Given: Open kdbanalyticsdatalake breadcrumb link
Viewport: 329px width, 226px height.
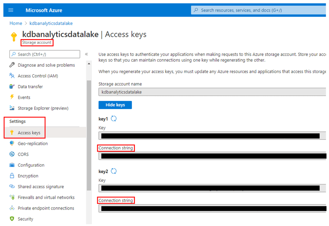Looking at the screenshot, I should tap(51, 23).
